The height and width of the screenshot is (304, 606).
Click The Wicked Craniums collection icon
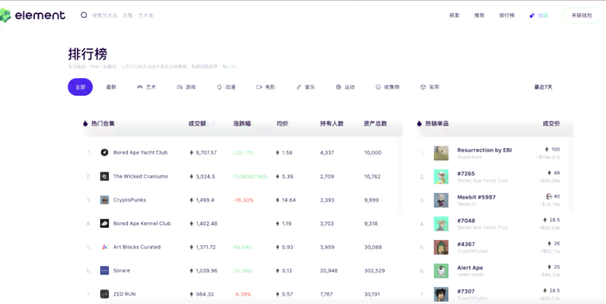[104, 177]
